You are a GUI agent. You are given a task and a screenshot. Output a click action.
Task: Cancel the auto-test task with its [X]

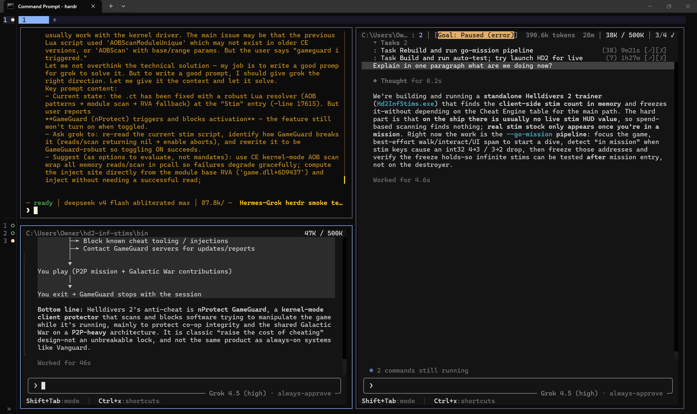tap(661, 58)
